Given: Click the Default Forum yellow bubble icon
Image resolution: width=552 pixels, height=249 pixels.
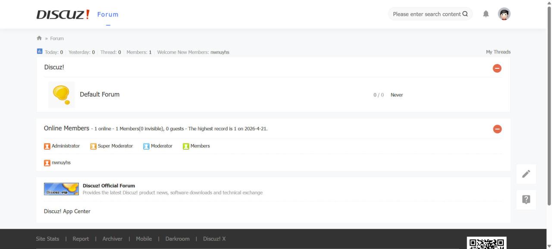Looking at the screenshot, I should tap(61, 95).
